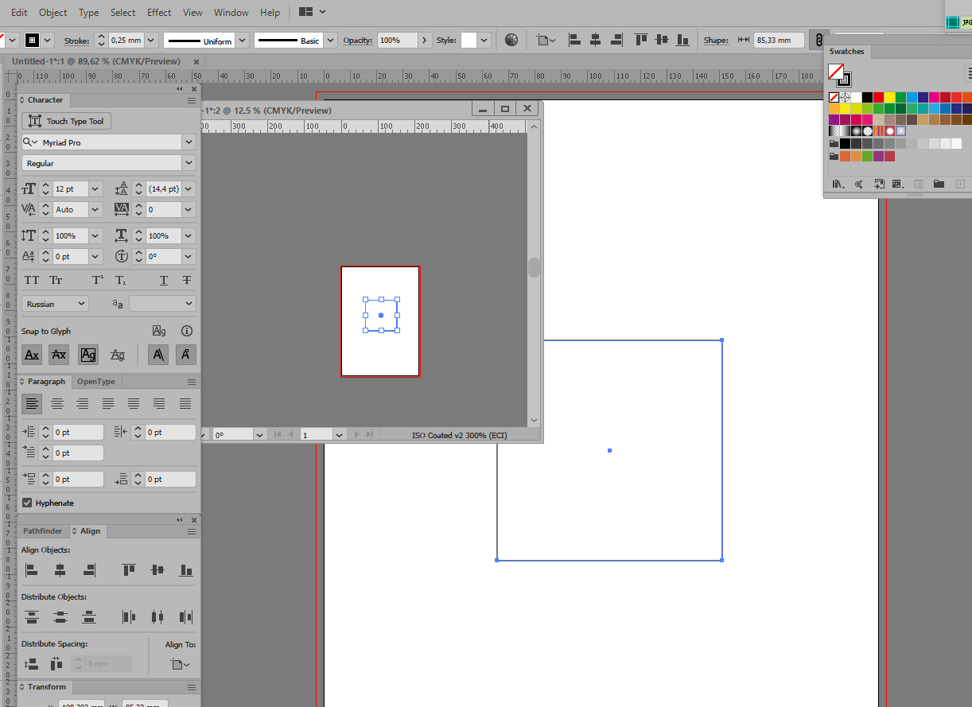Toggle Snap to Glyph bounds (Ag boxed) option
The image size is (972, 707).
[x=88, y=355]
